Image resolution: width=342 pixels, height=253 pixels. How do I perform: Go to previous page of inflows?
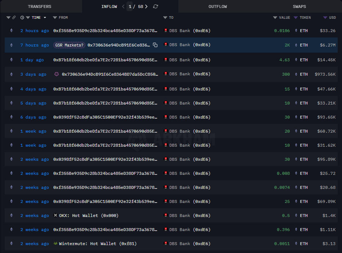(123, 6)
